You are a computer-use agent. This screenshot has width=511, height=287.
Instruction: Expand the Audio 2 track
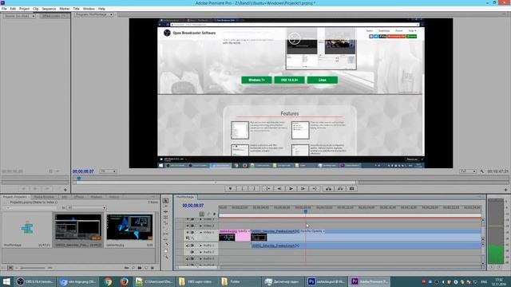[x=200, y=252]
